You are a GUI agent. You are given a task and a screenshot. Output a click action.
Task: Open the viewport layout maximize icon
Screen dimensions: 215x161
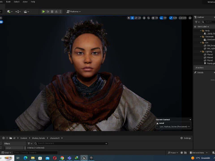190,18
